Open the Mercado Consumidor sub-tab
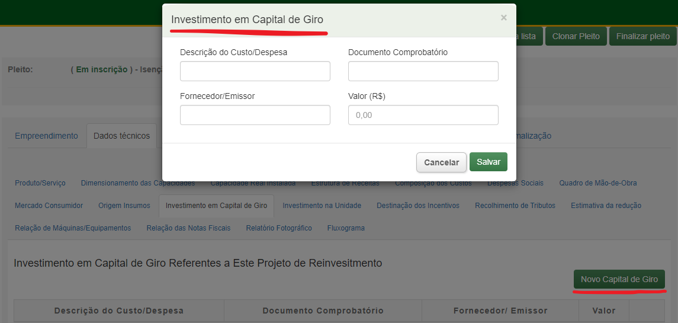Image resolution: width=678 pixels, height=323 pixels. point(49,205)
